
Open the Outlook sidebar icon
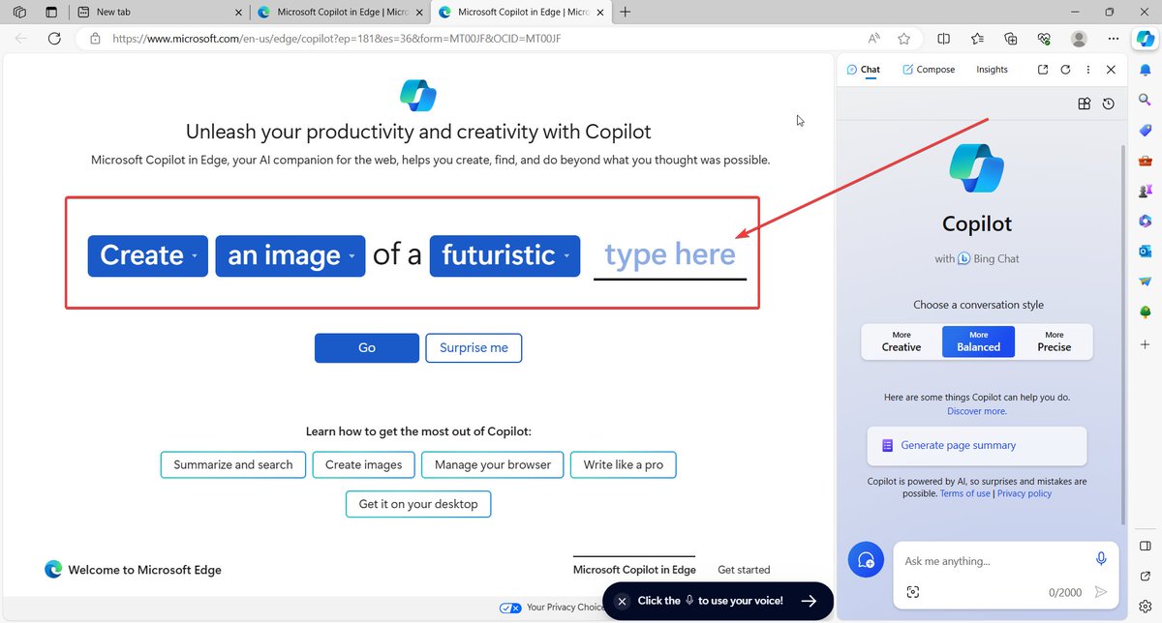coord(1145,251)
